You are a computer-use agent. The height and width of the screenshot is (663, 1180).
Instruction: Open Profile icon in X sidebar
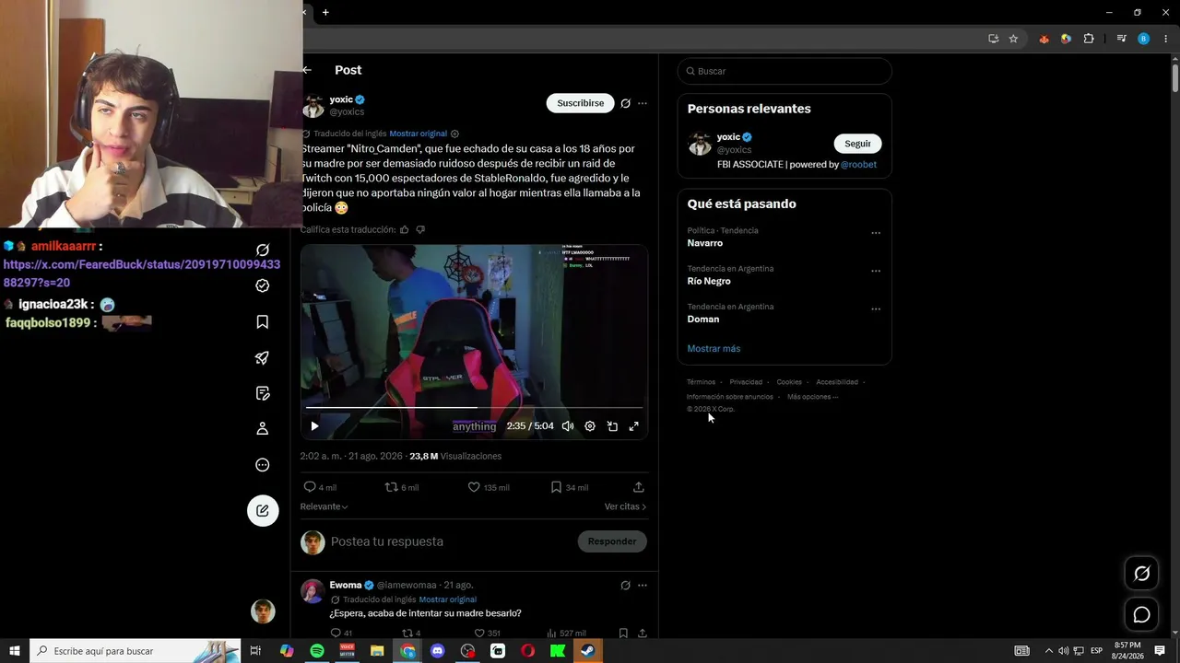click(263, 428)
